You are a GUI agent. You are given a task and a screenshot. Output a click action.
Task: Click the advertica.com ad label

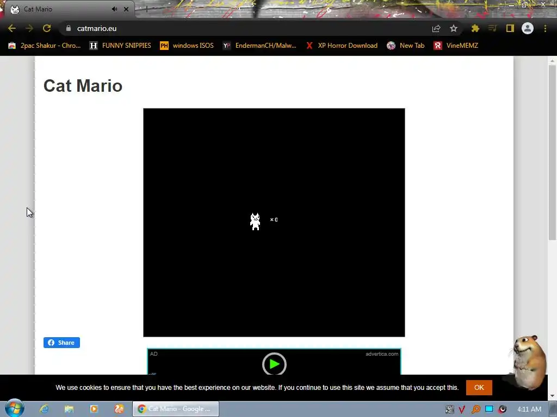click(x=382, y=354)
